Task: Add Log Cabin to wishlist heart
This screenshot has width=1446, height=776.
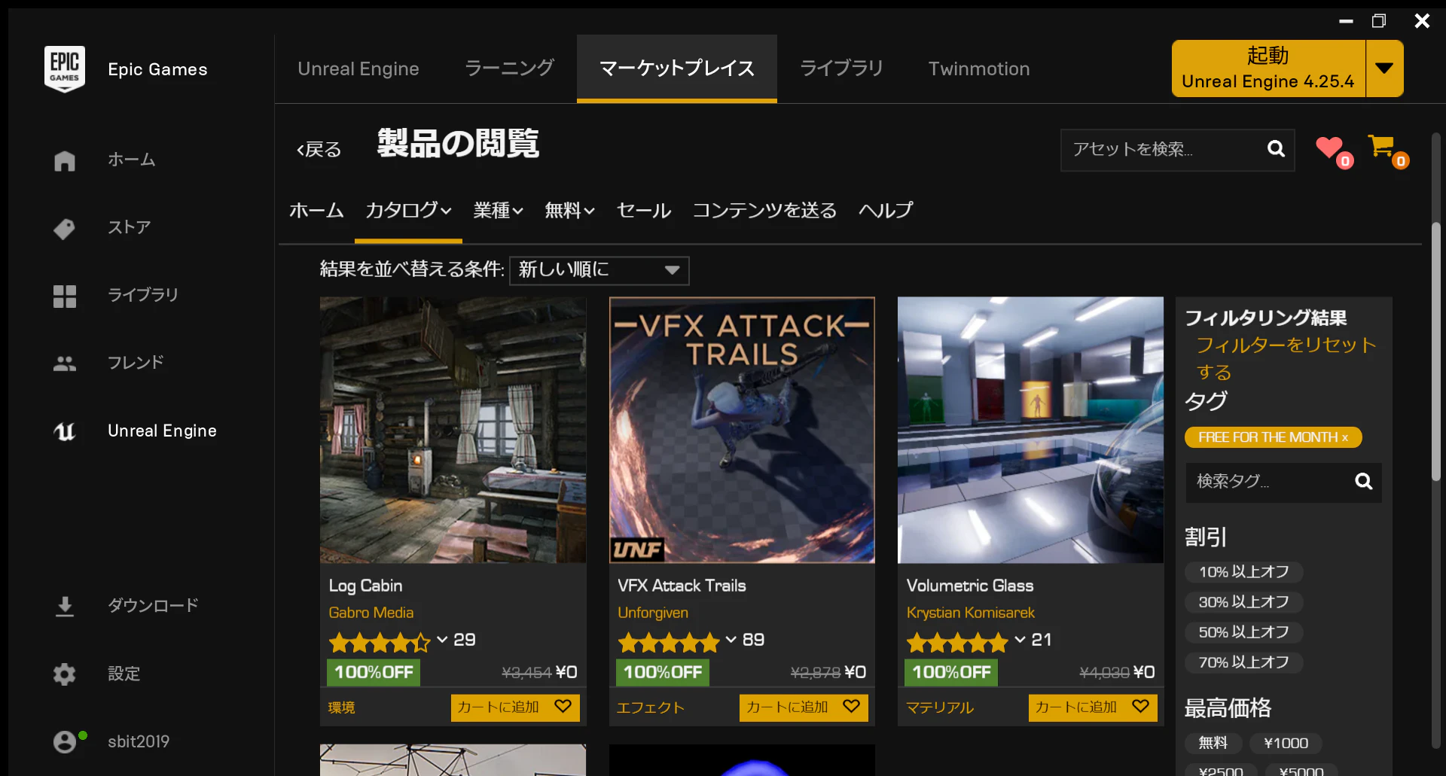Action: tap(563, 706)
